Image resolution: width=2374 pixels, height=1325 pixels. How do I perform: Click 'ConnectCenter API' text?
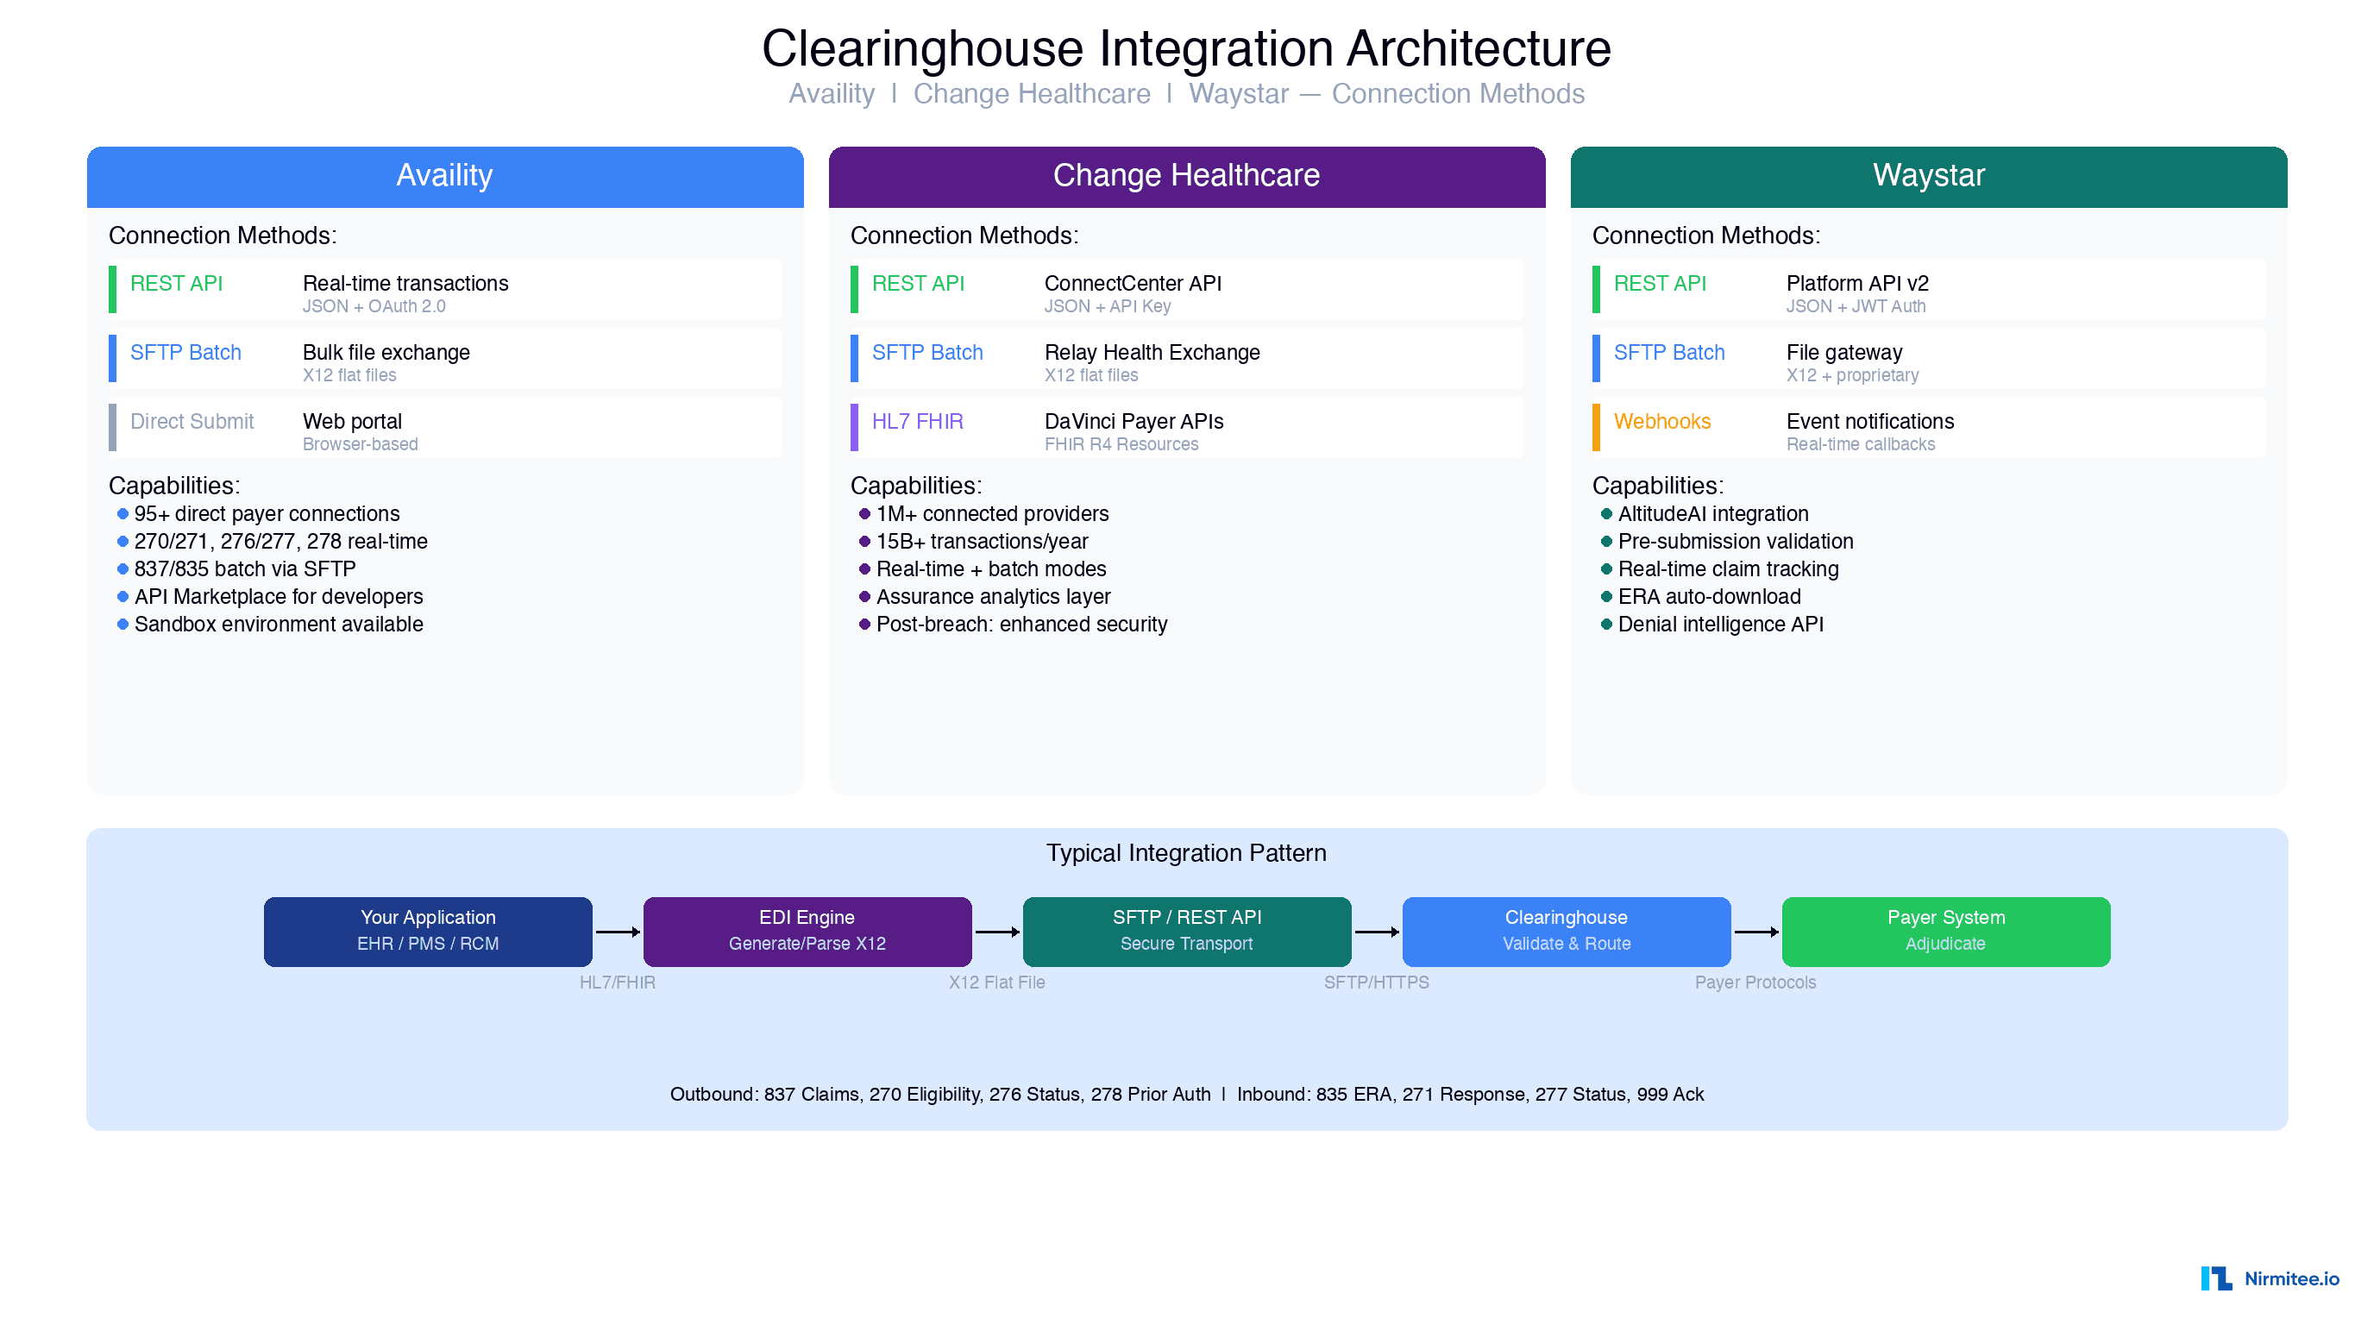(x=1133, y=284)
